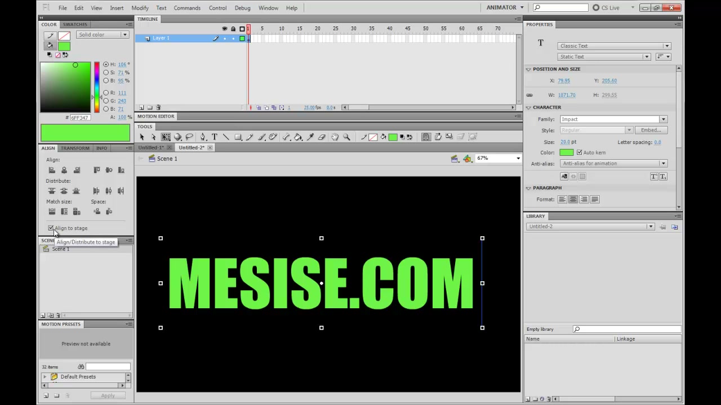Select the Lasso tool

189,137
